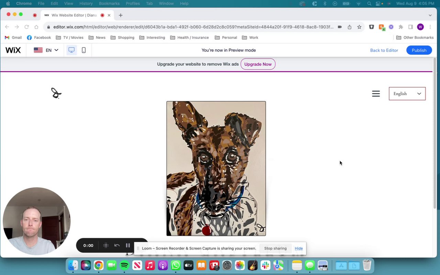Click the camera indicator in address bar
The width and height of the screenshot is (440, 275).
[x=340, y=27]
